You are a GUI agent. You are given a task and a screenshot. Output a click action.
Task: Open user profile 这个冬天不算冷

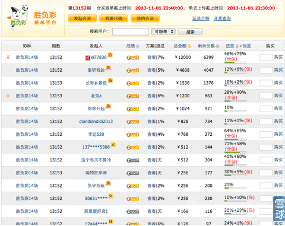[96, 160]
